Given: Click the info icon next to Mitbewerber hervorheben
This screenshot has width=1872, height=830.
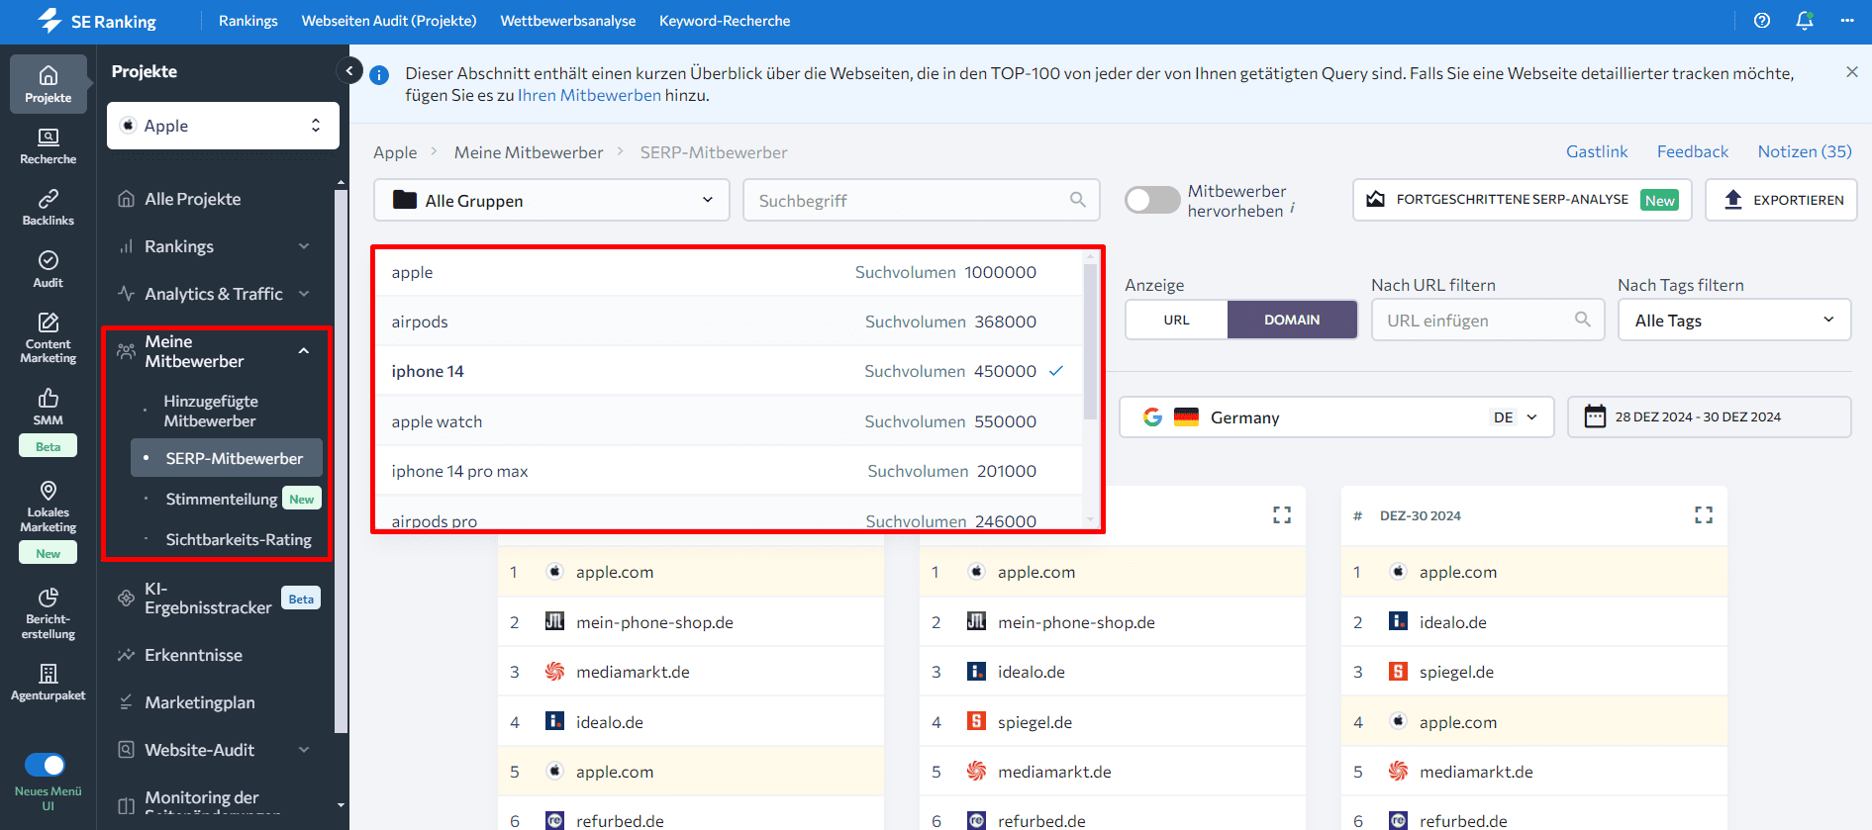Looking at the screenshot, I should [1293, 208].
